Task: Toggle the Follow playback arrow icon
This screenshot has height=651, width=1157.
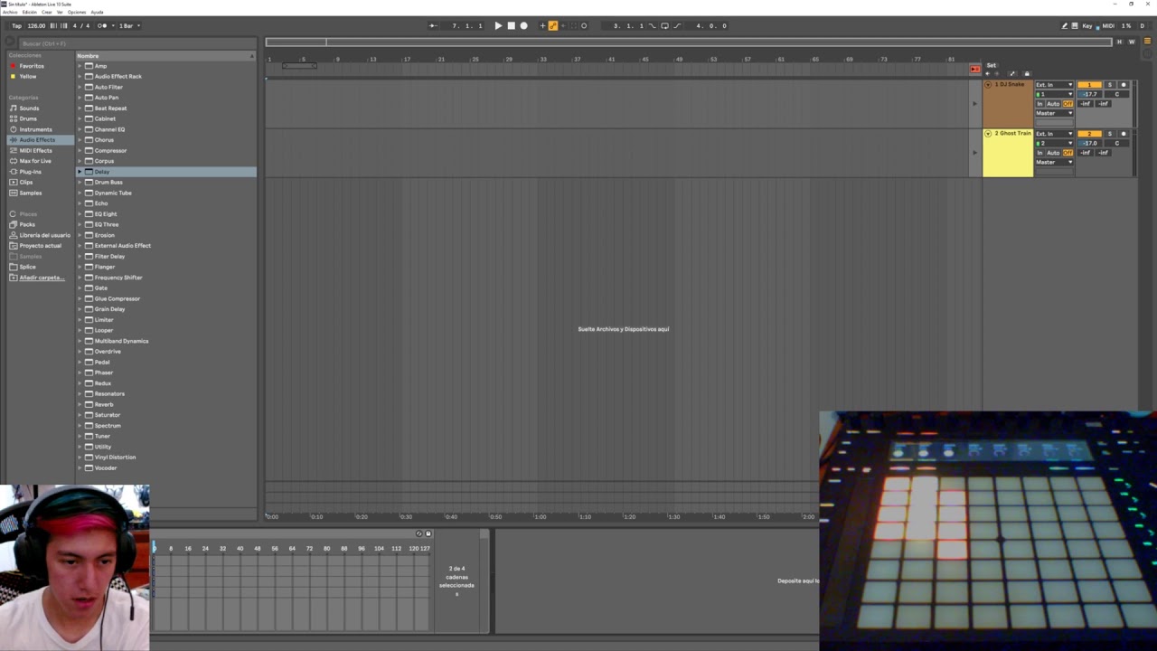Action: pyautogui.click(x=433, y=25)
